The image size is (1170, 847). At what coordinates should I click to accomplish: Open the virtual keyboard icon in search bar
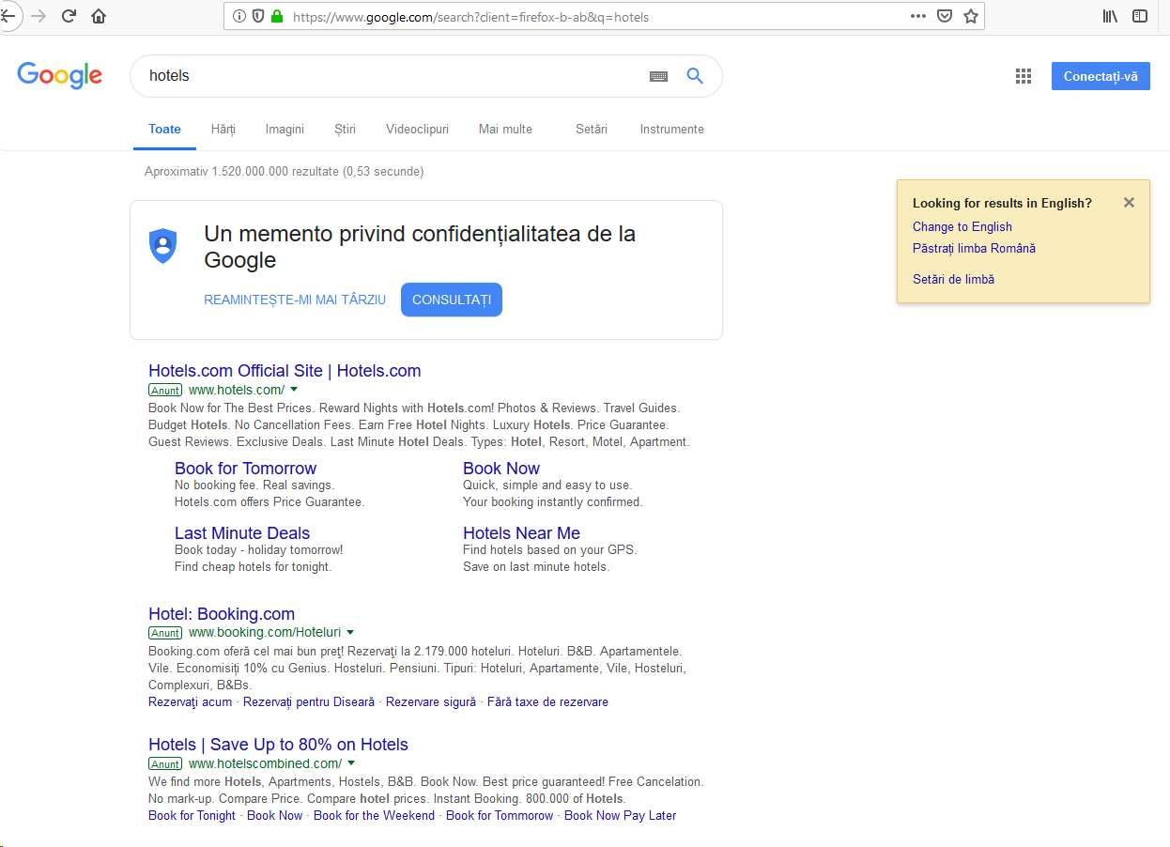point(658,76)
